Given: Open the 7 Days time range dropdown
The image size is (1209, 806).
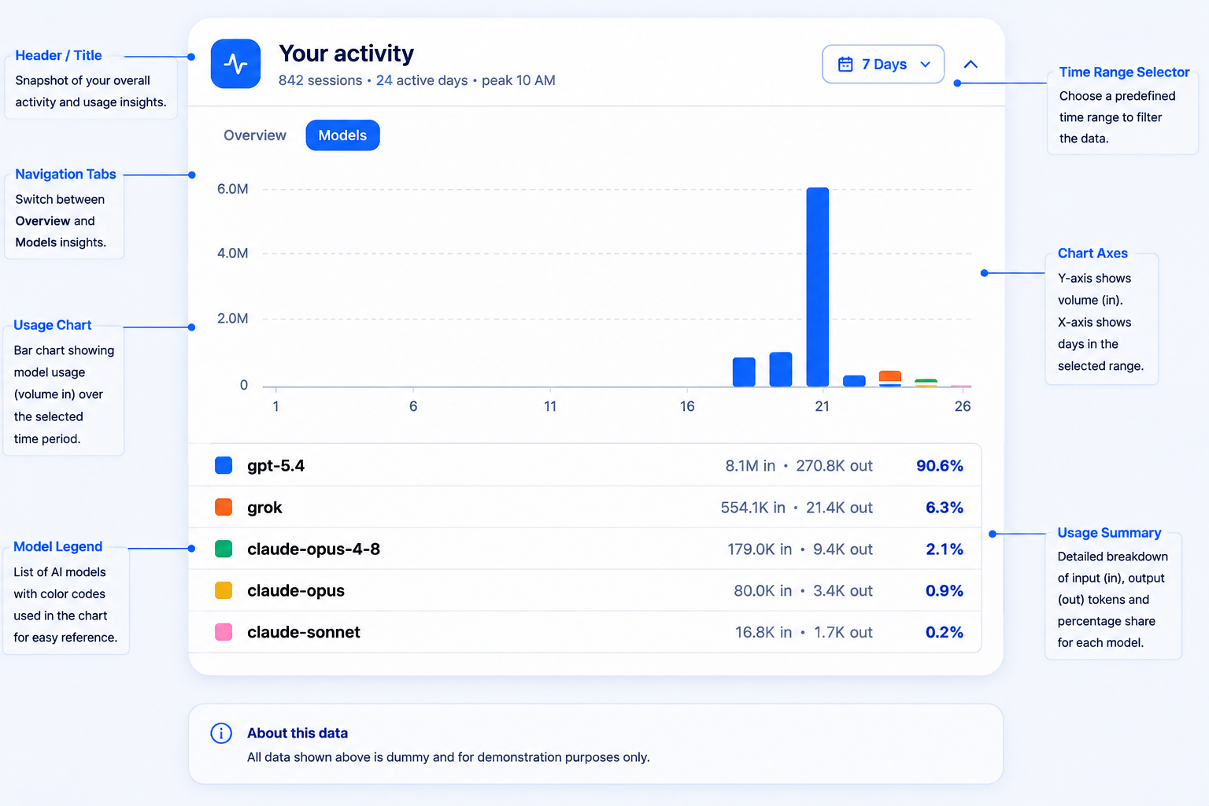Looking at the screenshot, I should (883, 65).
